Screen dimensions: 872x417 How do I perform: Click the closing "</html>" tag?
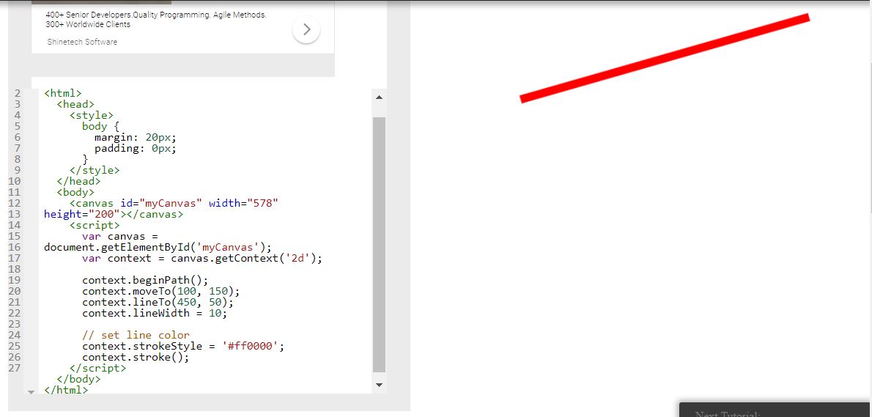[66, 391]
